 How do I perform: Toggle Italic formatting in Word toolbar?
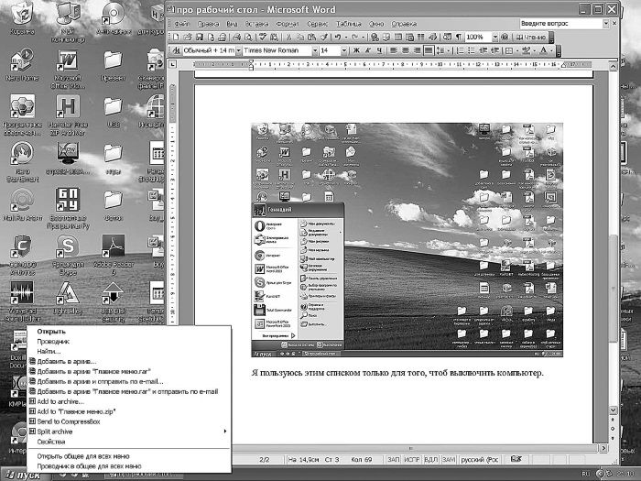coord(367,50)
